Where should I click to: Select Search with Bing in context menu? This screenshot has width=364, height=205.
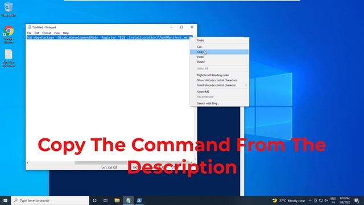pos(220,103)
